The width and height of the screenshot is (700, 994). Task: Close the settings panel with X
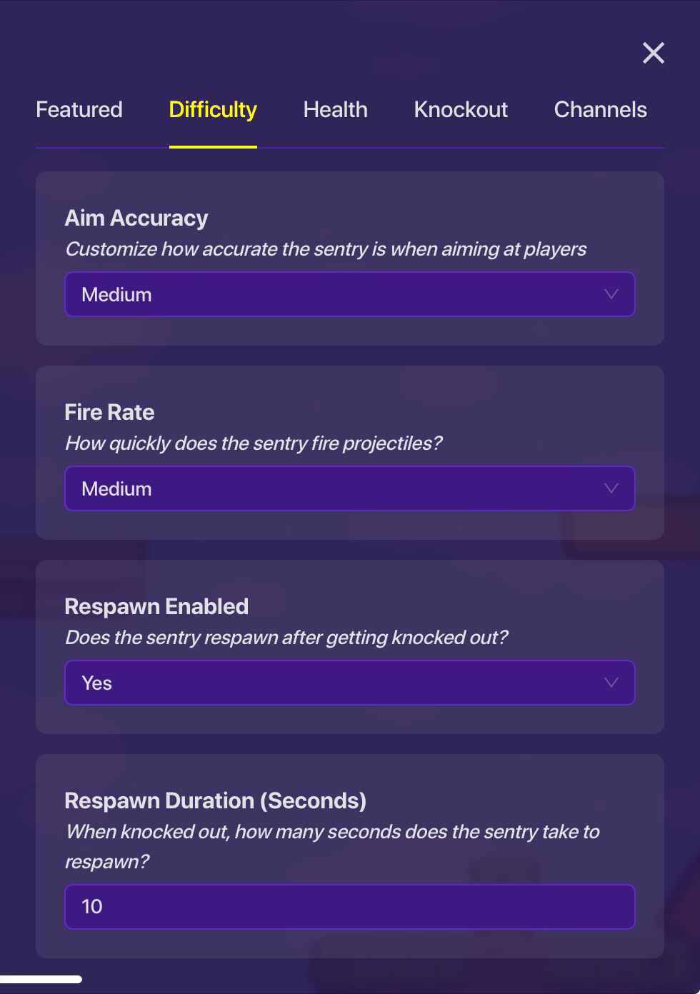653,53
